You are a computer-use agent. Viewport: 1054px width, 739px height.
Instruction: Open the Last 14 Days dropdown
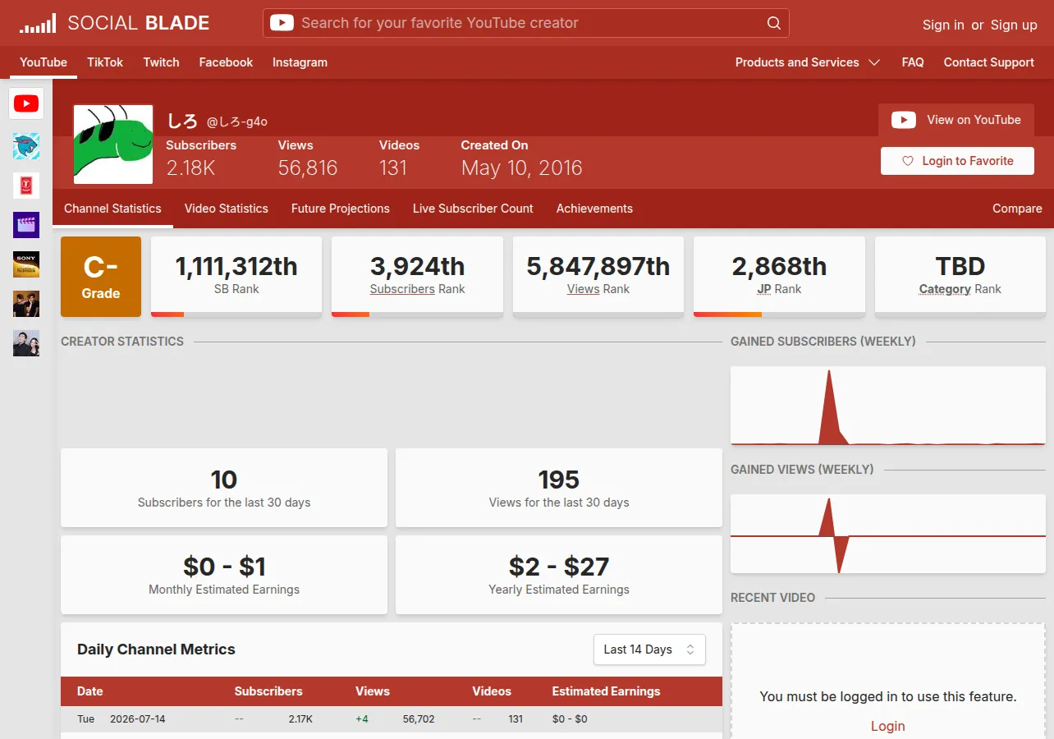[x=649, y=649]
